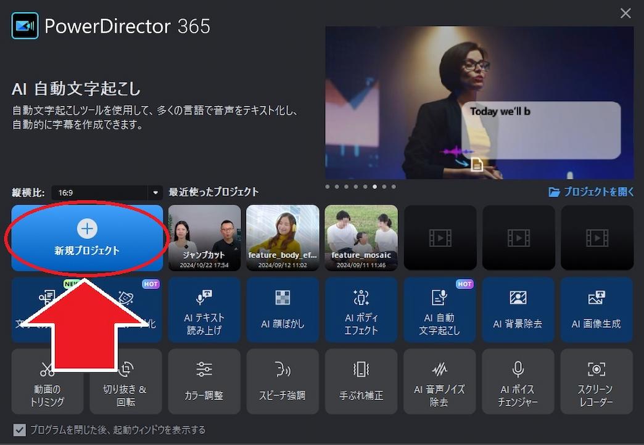Screen dimensions: 644x445
Task: Click the first empty project slot
Action: tap(440, 238)
